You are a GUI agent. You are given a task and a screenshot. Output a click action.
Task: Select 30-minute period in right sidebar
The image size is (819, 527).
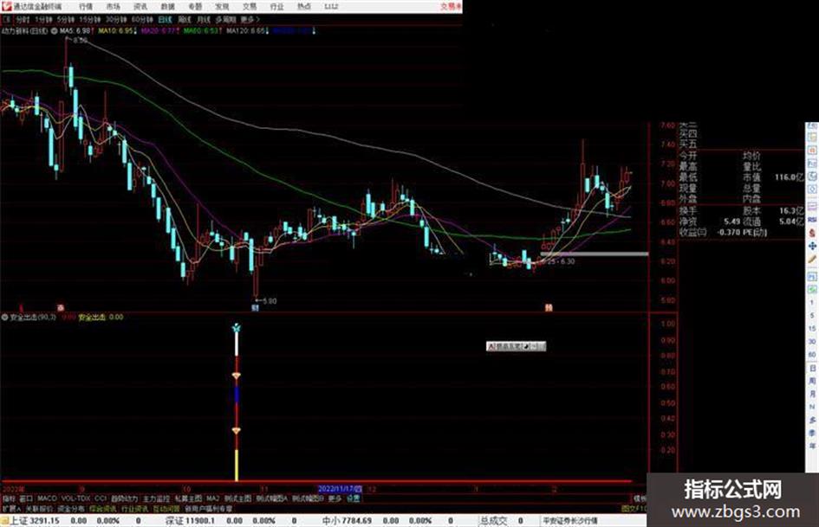[812, 342]
